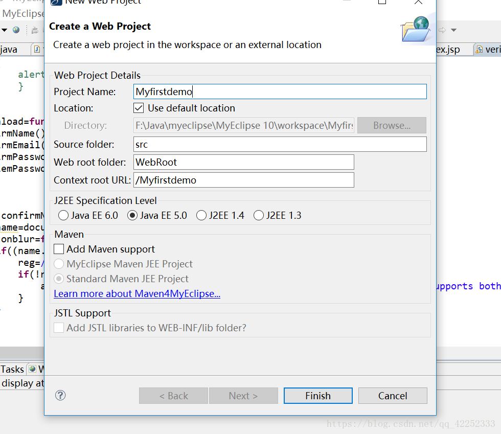The width and height of the screenshot is (501, 434).
Task: Click the Add JSTL libraries checkbox
Action: pos(59,328)
